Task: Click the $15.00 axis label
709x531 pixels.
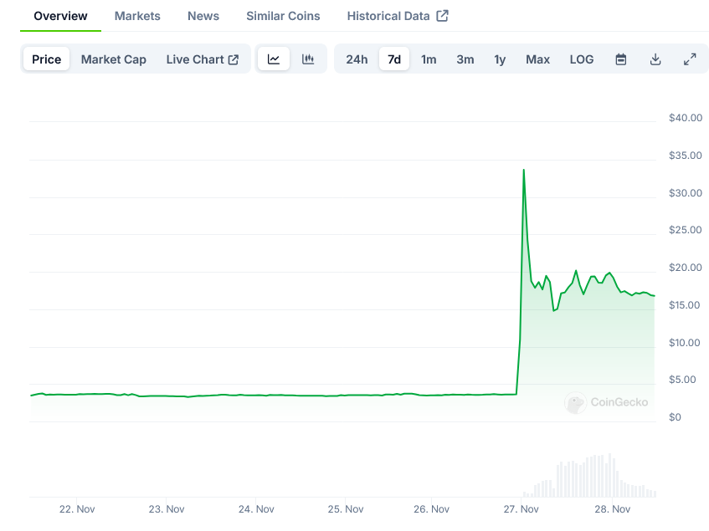Action: (x=684, y=305)
